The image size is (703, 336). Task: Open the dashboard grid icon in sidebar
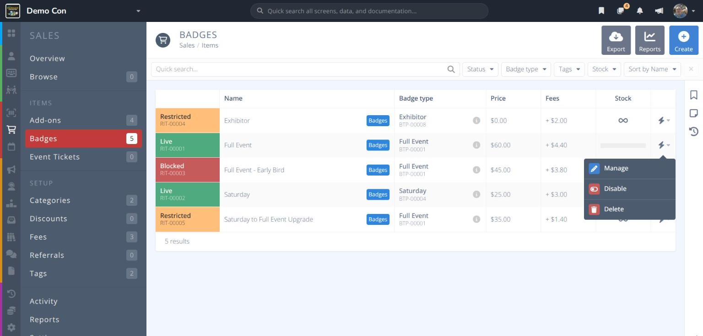(x=11, y=33)
